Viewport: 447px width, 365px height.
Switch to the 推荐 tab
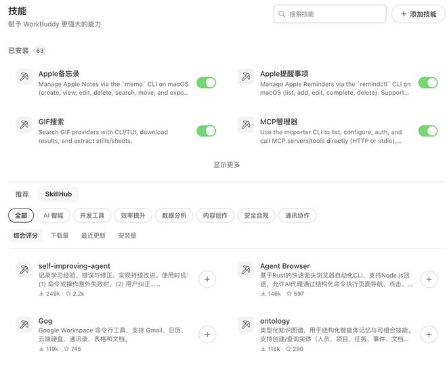(22, 194)
